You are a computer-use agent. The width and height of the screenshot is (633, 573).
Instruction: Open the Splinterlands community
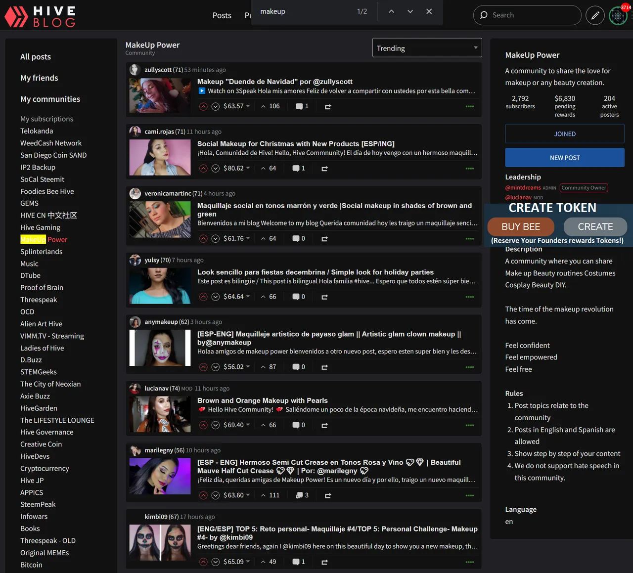pyautogui.click(x=42, y=252)
